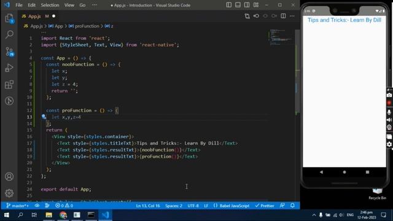Tap the emulator Recents square button
Viewport: 393px width, 221px height.
point(367,172)
